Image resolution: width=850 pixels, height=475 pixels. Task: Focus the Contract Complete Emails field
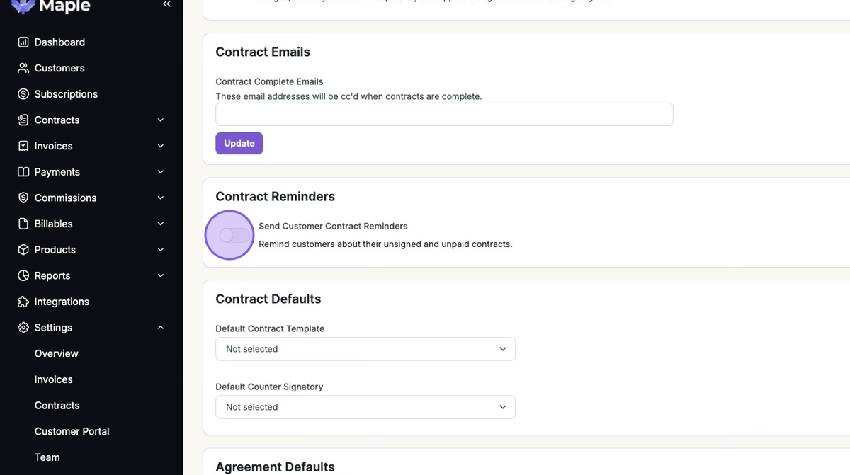(x=444, y=115)
